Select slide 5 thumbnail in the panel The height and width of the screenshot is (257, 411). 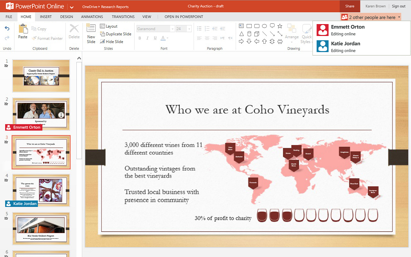point(41,228)
